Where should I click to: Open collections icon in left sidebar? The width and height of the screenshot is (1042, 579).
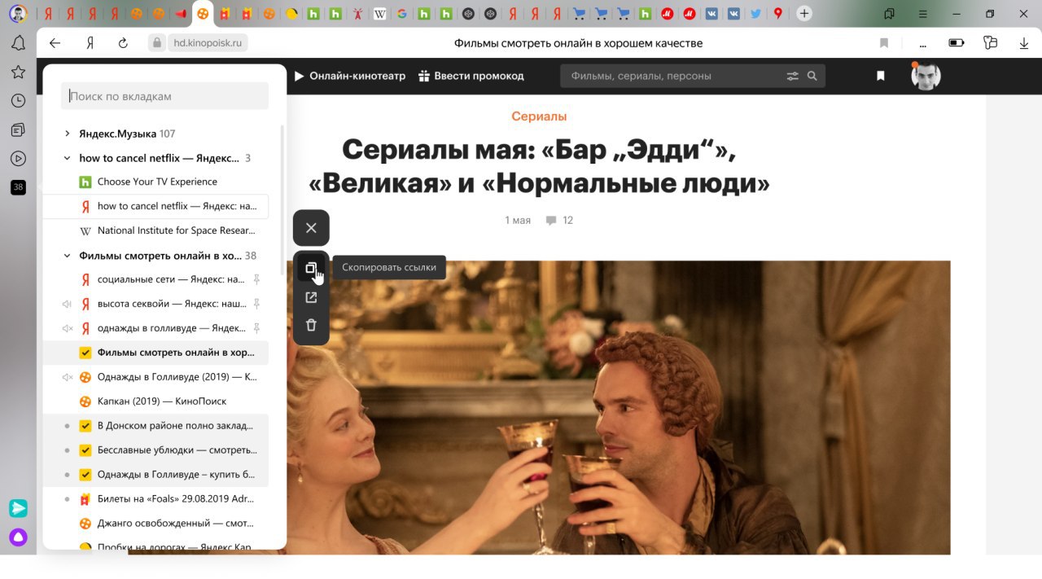[x=18, y=129]
